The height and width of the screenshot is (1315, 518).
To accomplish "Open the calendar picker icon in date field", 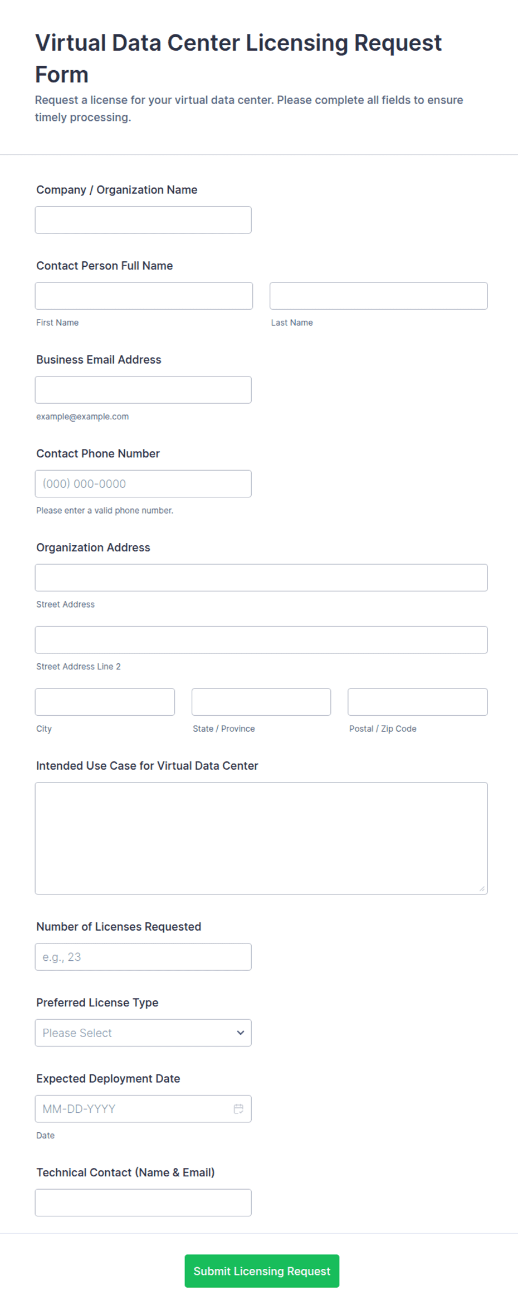I will pyautogui.click(x=238, y=1108).
